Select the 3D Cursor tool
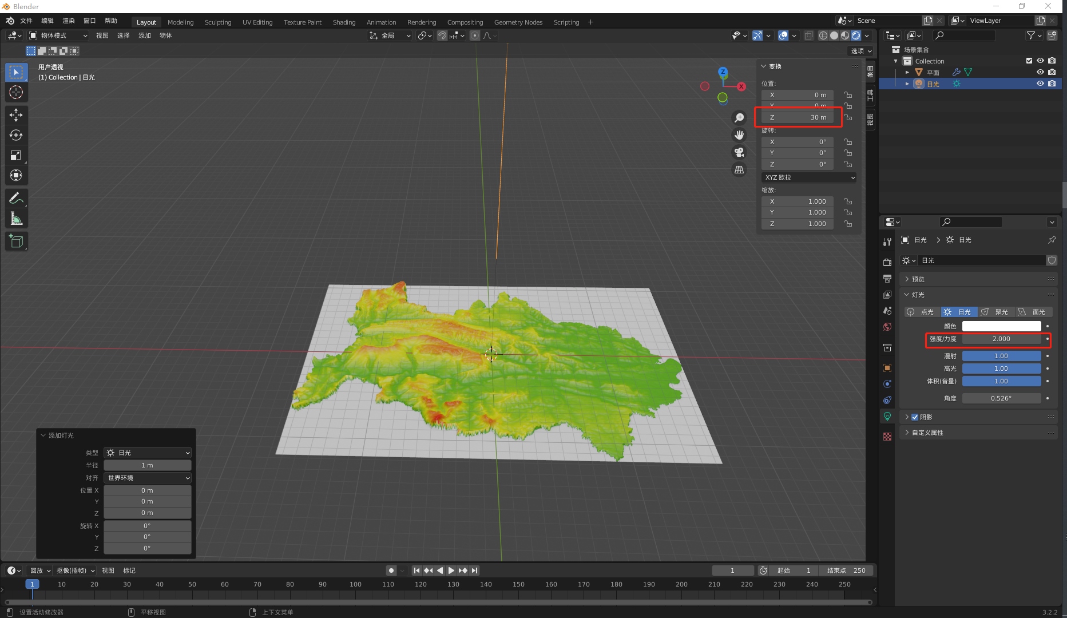 click(x=16, y=92)
